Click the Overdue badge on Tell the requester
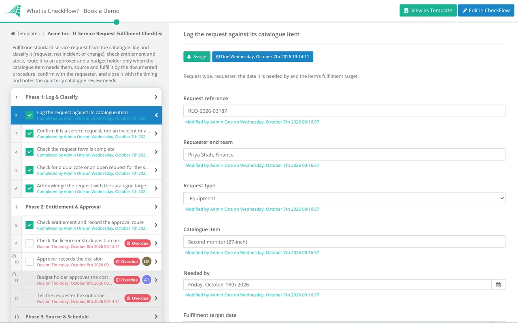 click(137, 298)
